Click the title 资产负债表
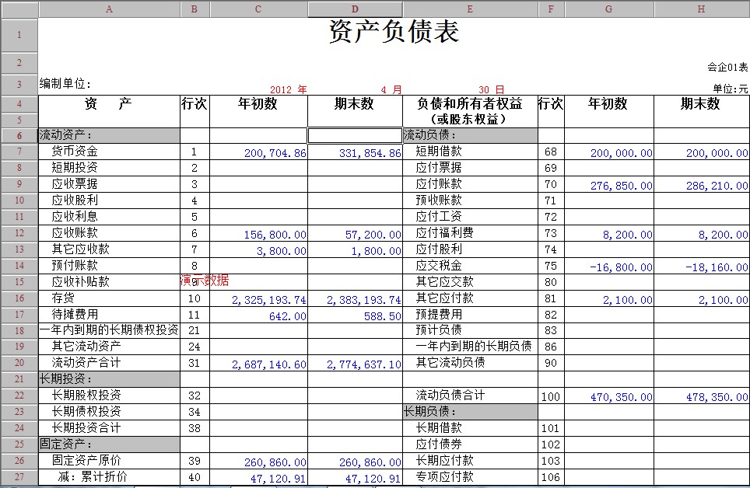Viewport: 750px width, 488px height. (x=394, y=32)
